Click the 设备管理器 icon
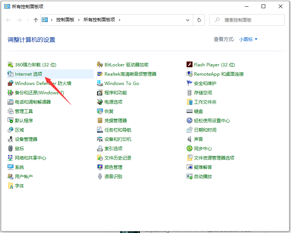Screen dimensions: 291x233 [x=10, y=139]
